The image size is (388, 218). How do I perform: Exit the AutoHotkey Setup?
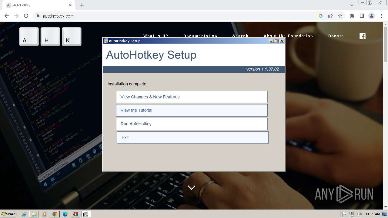click(192, 137)
